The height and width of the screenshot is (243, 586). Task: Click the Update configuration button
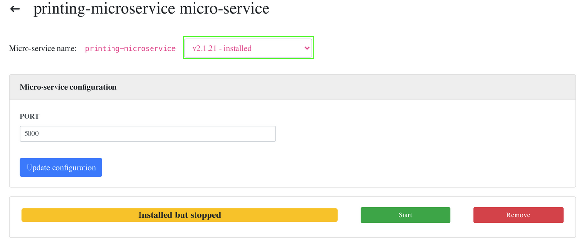tap(61, 168)
